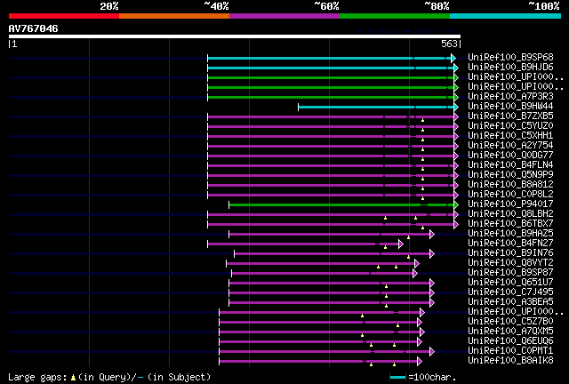Select the UniRef100_Q5N9P9 label
This screenshot has width=569, height=384.
tap(510, 175)
